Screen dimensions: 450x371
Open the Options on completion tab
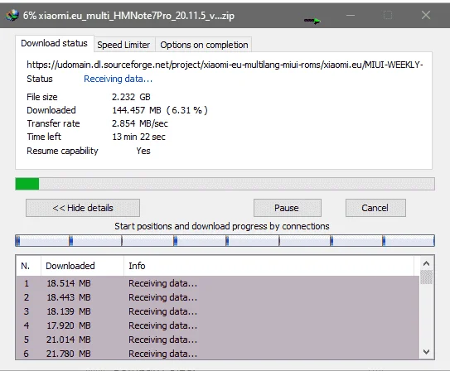[204, 45]
